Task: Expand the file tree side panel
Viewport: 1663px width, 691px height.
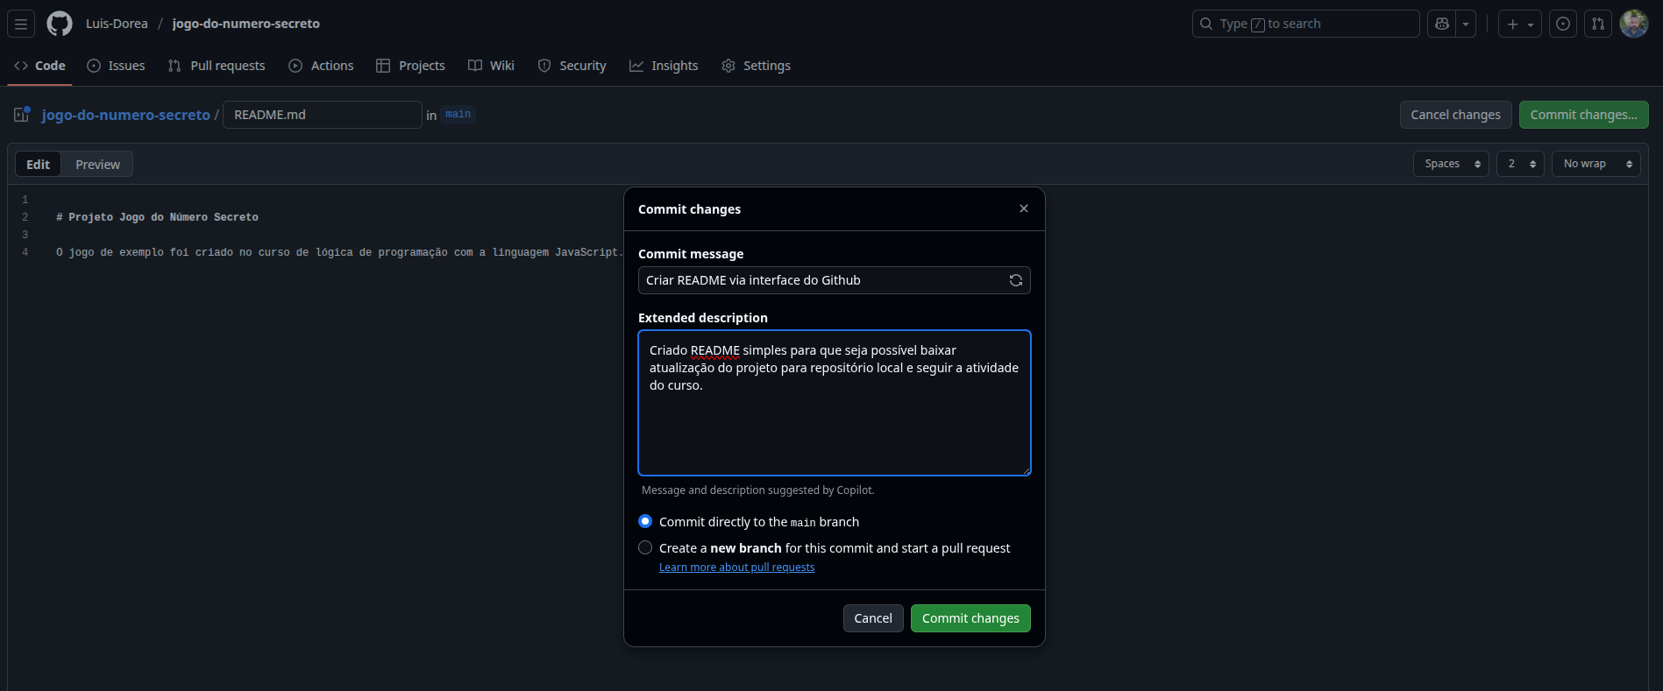Action: tap(22, 115)
